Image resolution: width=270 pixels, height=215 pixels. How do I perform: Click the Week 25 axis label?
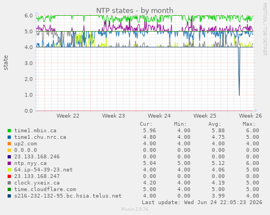[x=205, y=116]
